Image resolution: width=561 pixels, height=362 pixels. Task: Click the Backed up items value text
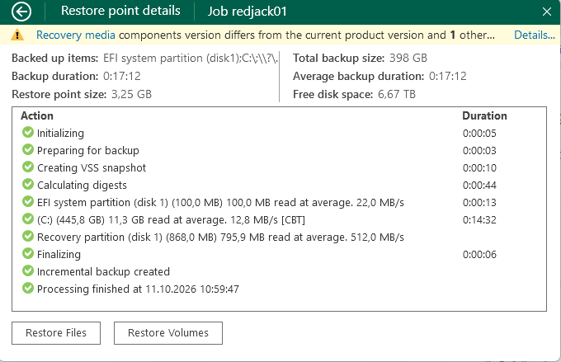[x=191, y=58]
